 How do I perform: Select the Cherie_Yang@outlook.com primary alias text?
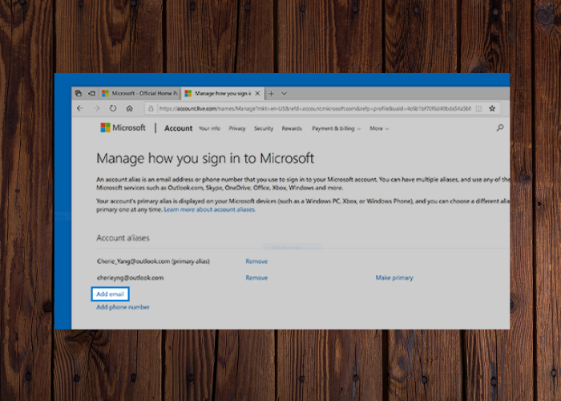(x=153, y=261)
